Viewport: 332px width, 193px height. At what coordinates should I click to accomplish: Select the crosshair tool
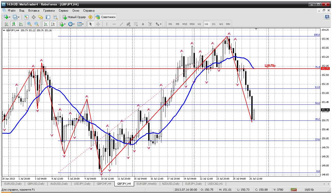(98, 24)
